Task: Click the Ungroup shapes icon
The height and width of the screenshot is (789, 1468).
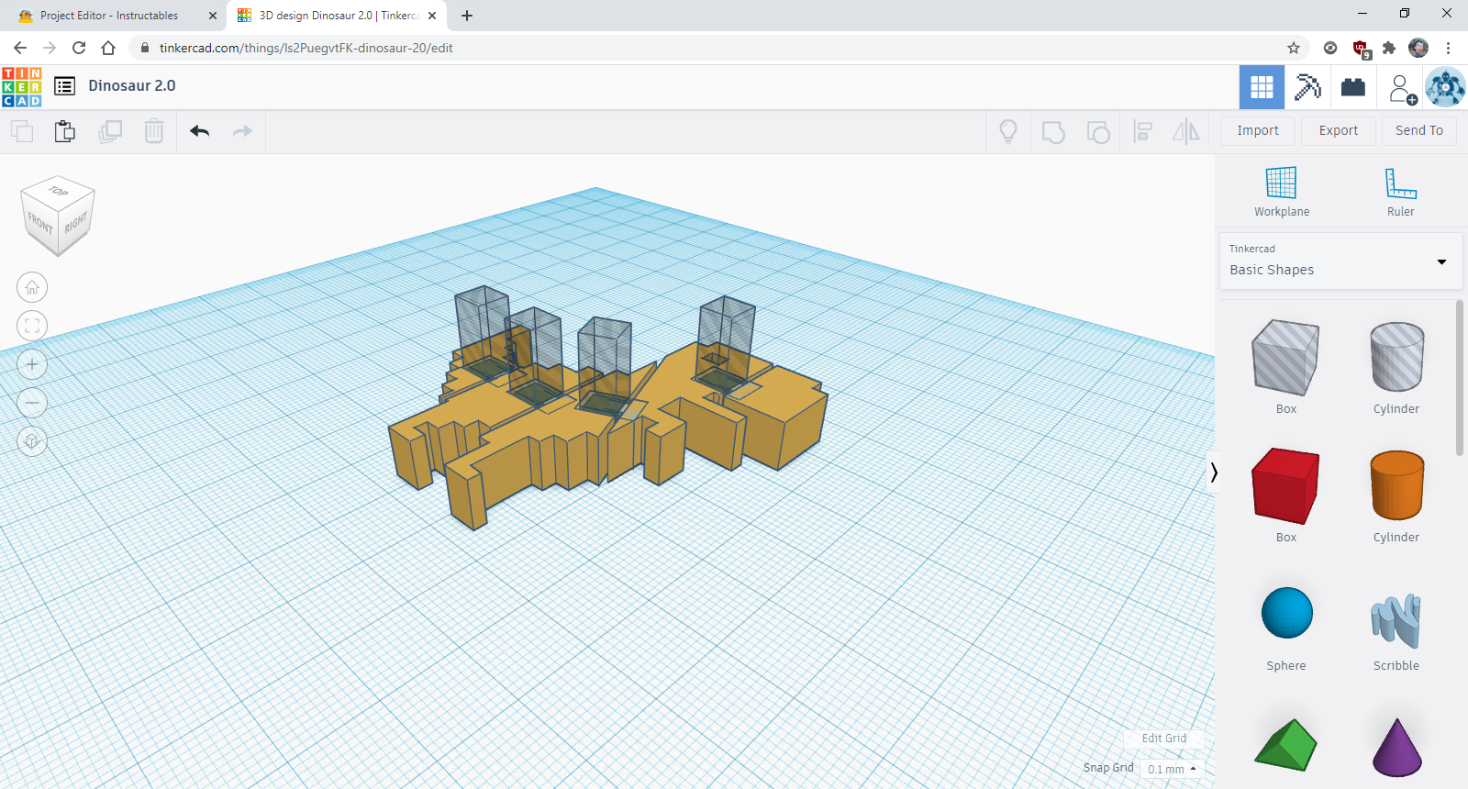Action: point(1098,132)
